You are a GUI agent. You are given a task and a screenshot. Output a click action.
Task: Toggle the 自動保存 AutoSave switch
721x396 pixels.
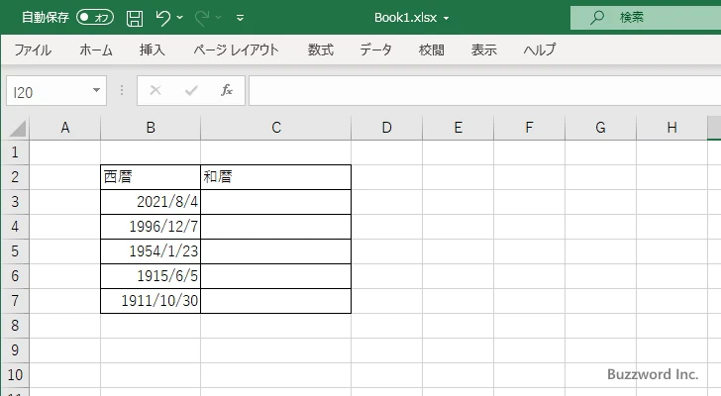coord(95,18)
